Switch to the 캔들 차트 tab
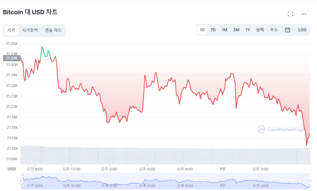Image resolution: width=317 pixels, height=191 pixels. 53,30
